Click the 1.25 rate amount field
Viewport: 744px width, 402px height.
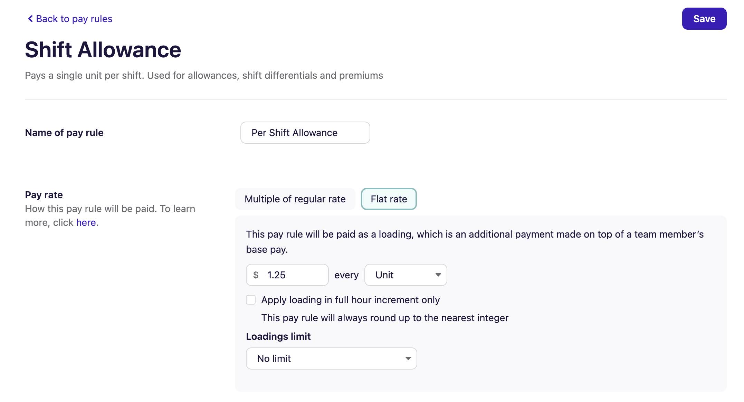(291, 275)
